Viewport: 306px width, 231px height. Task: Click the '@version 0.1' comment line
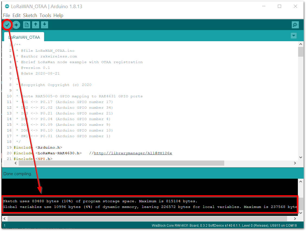point(33,68)
